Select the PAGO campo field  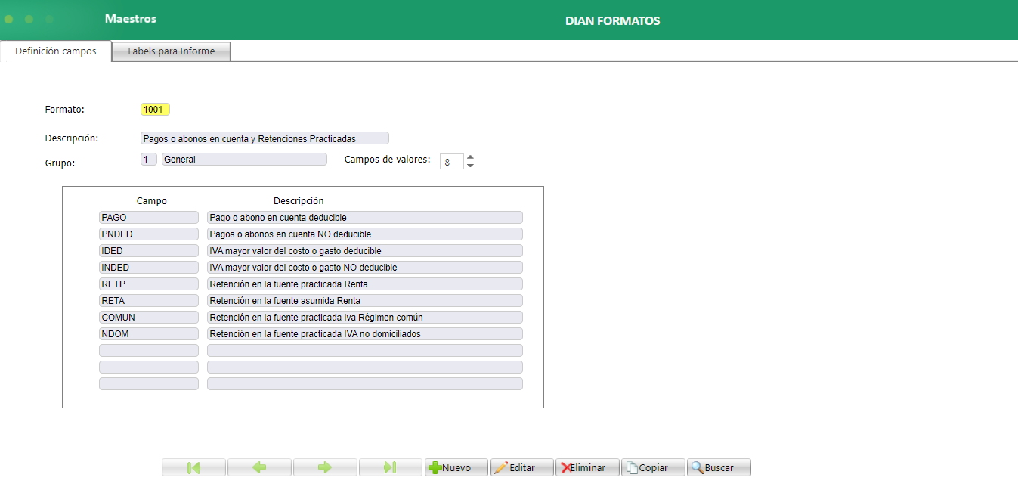tap(149, 218)
